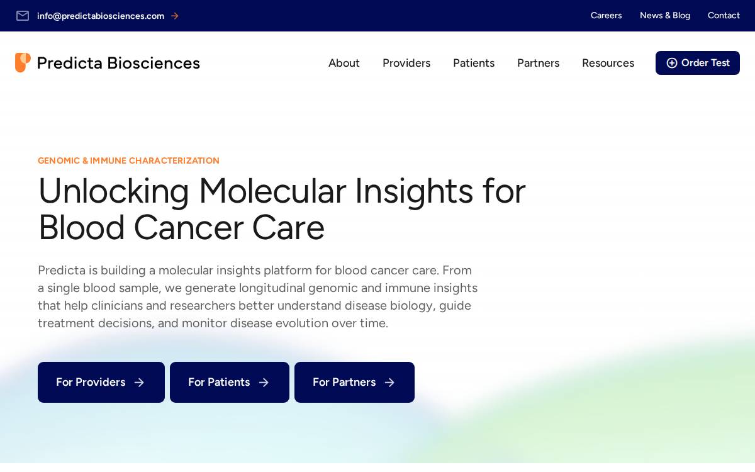755x472 pixels.
Task: Open the About menu item
Action: point(344,63)
